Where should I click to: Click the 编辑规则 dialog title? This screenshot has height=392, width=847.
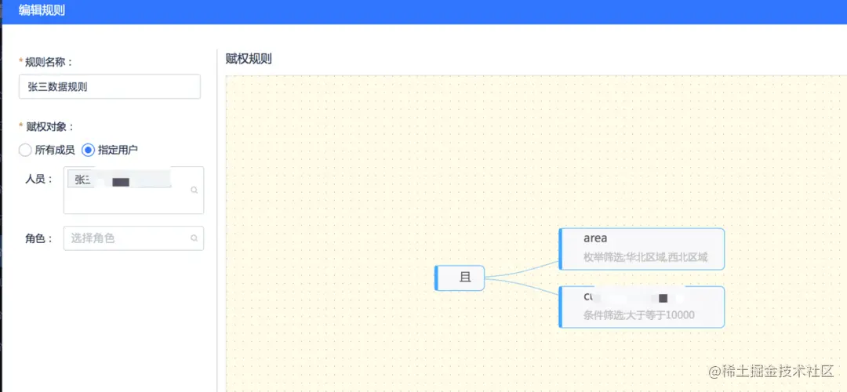point(42,10)
